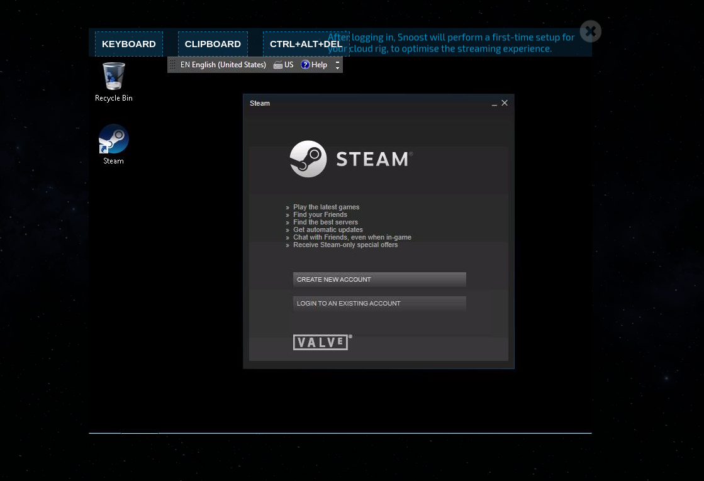Minimize the Steam window
Screen dimensions: 704x481
494,104
